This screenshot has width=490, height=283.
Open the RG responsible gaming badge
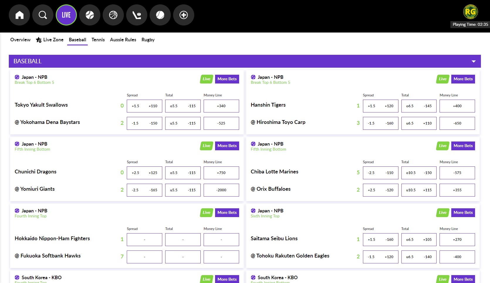(470, 12)
